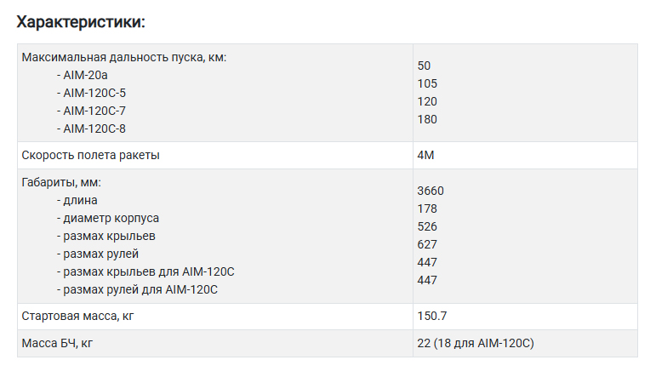The image size is (656, 377).
Task: Click the "диаметр корпуса" dimension entry
Action: click(111, 218)
